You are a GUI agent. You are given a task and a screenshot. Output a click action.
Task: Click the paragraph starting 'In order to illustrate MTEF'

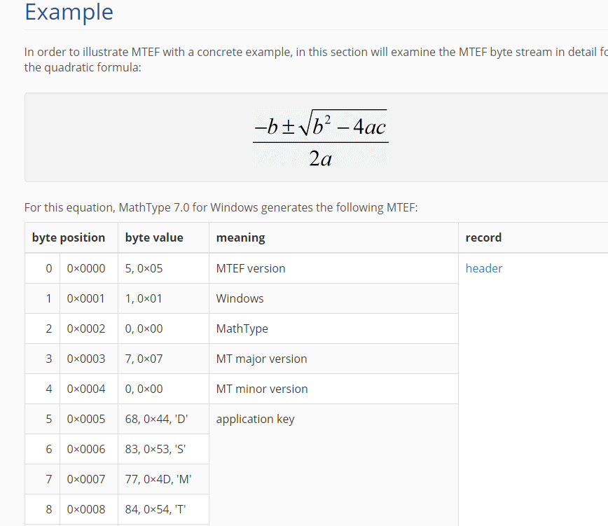(x=316, y=60)
